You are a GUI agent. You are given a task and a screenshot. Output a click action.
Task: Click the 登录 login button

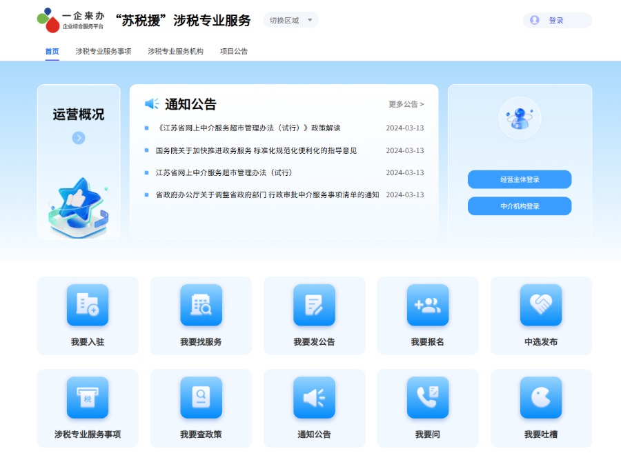pyautogui.click(x=558, y=20)
